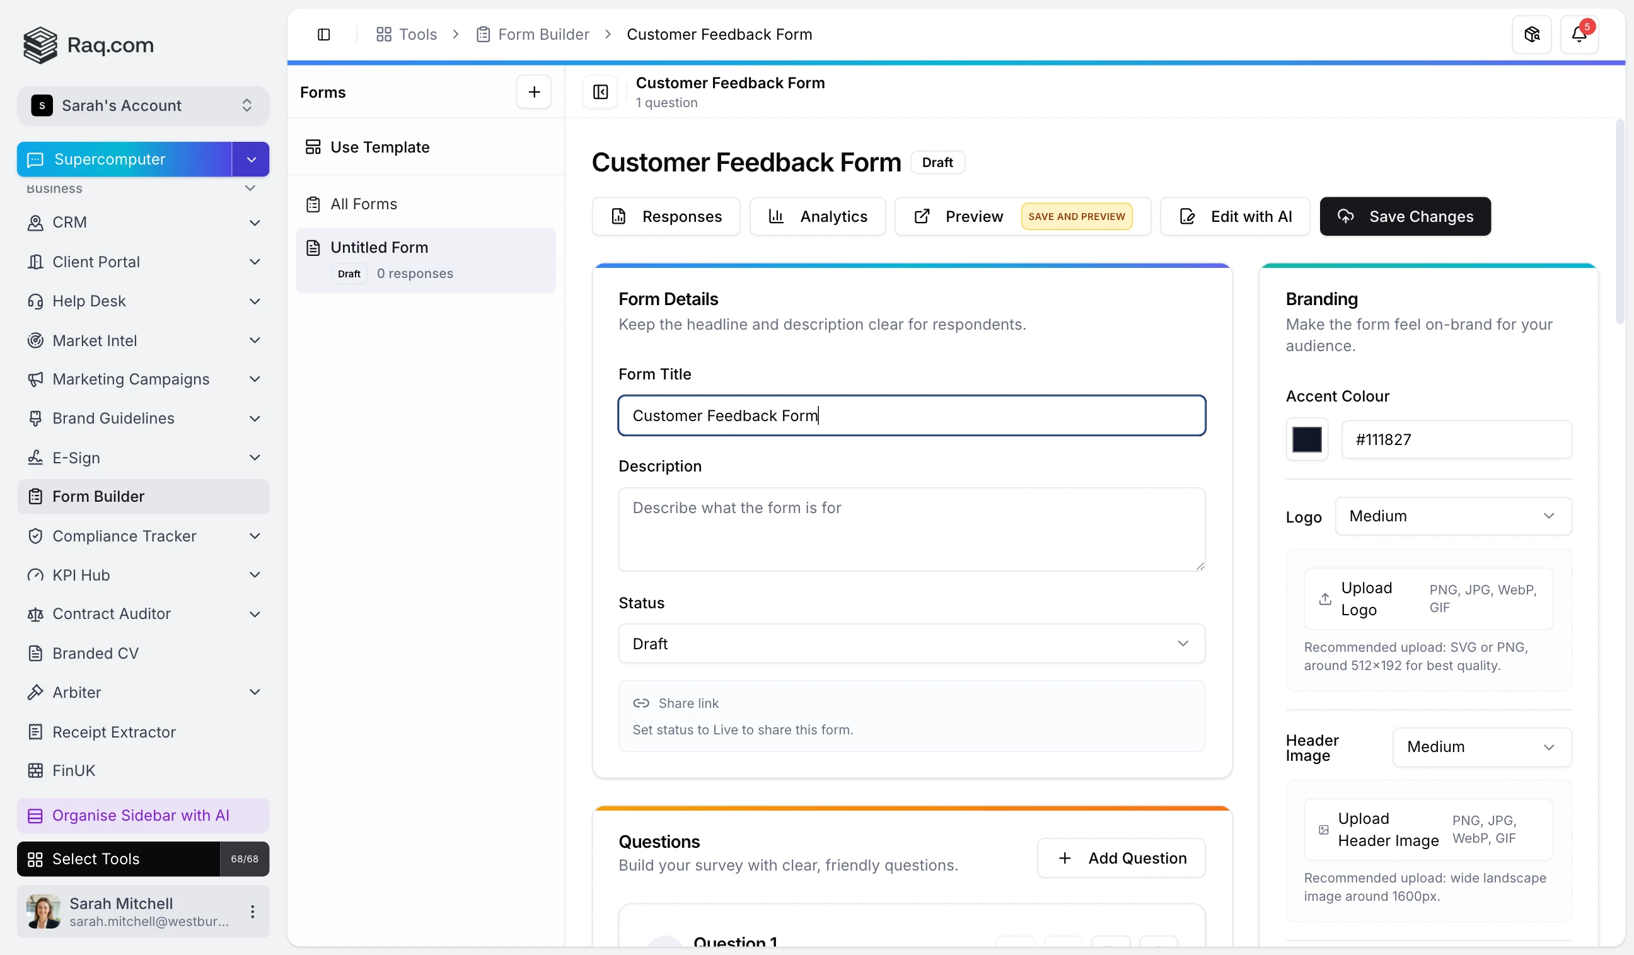Viewport: 1634px width, 955px height.
Task: Open the Analytics tab
Action: click(817, 217)
